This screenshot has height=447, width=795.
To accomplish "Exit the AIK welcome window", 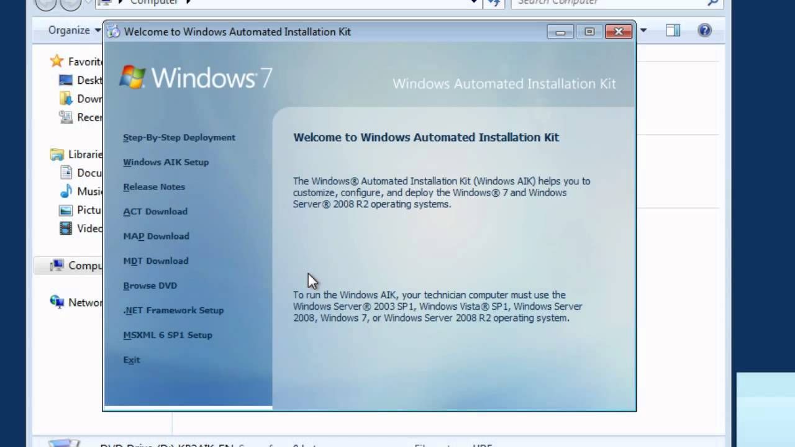I will [132, 360].
